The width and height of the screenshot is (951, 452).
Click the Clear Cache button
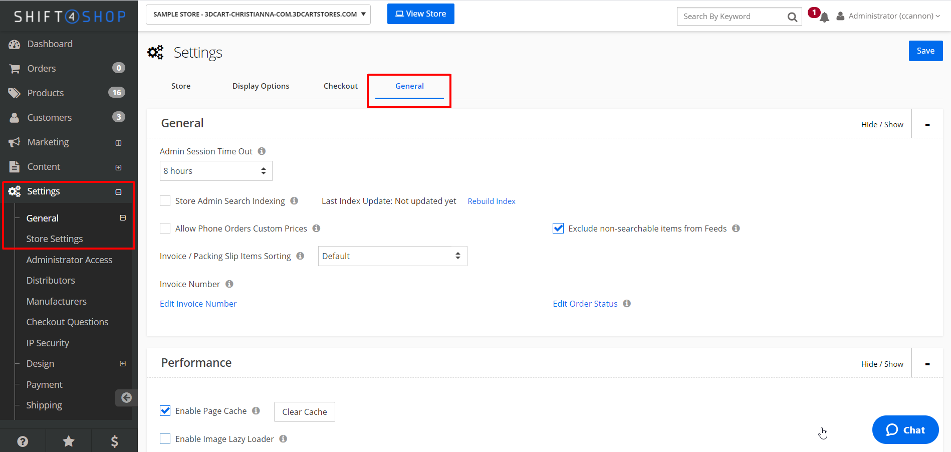pyautogui.click(x=305, y=412)
